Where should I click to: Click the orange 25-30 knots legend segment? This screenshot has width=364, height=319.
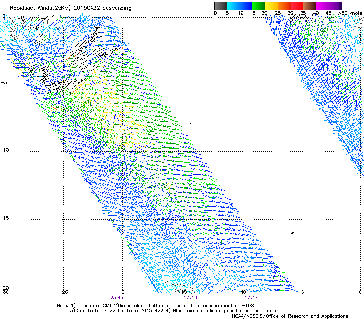[x=284, y=6]
